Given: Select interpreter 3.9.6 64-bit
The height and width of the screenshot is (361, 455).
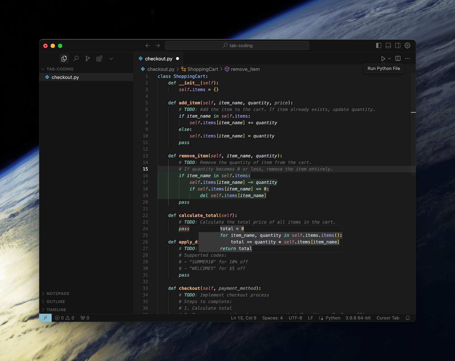Looking at the screenshot, I should [358, 318].
